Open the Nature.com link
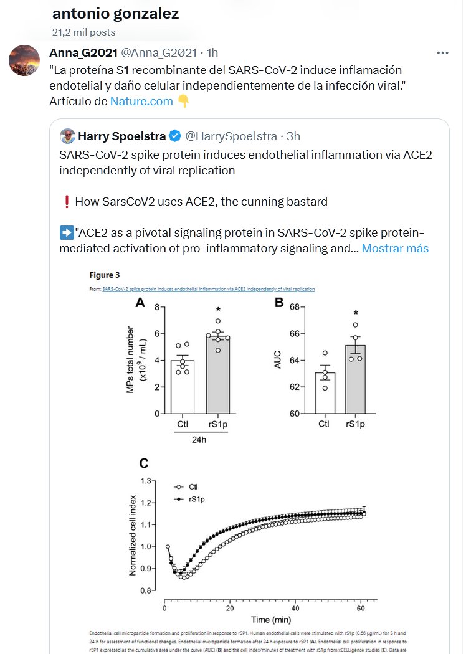Viewport: 466px width, 654px height. 141,101
